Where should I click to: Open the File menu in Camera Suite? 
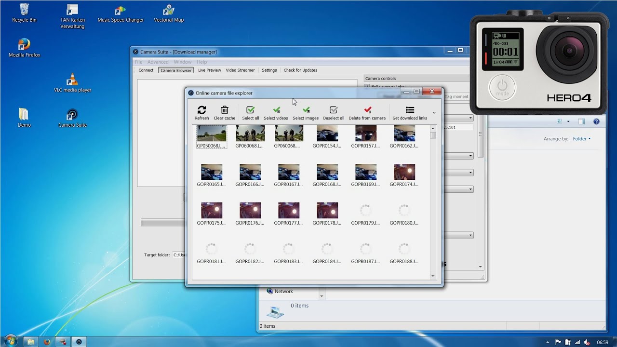138,62
